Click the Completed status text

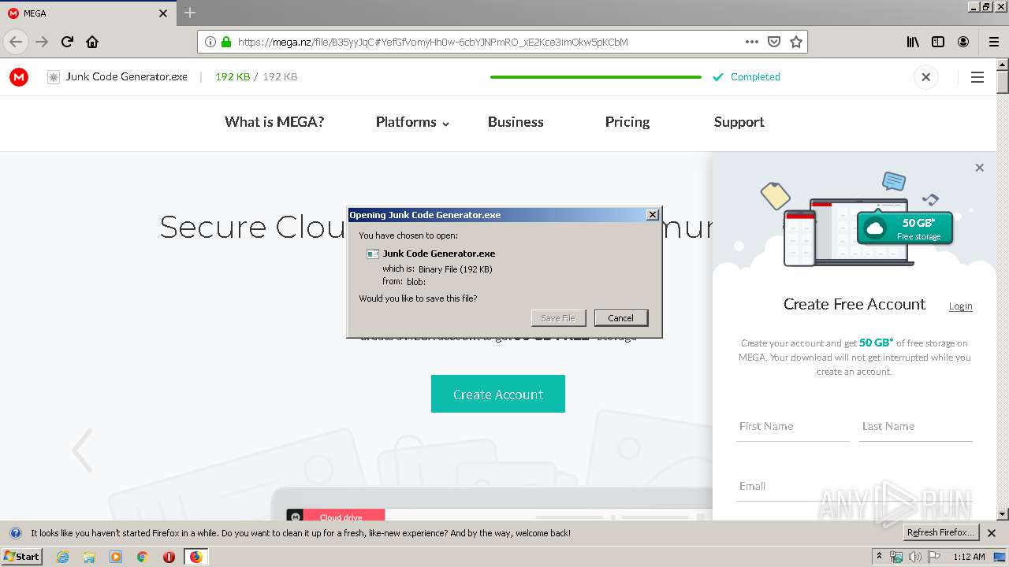coord(755,77)
